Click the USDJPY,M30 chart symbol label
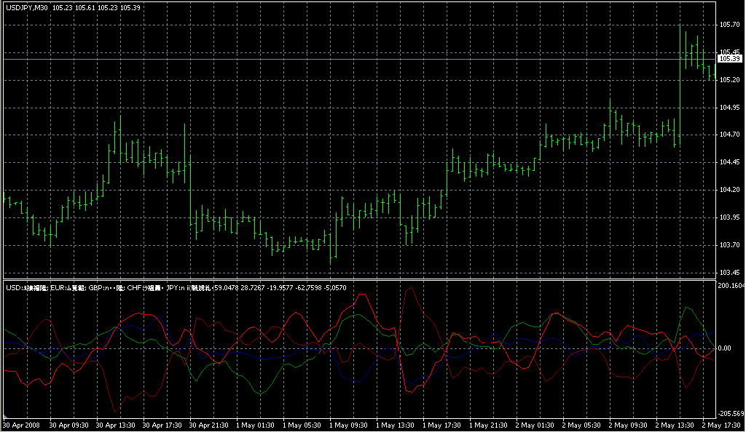 pyautogui.click(x=27, y=7)
